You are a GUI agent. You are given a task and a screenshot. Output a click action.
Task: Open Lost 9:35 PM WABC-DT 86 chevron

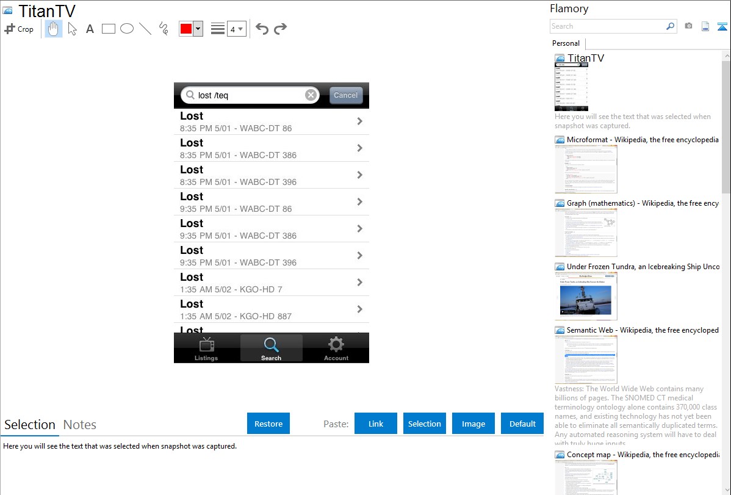[x=360, y=202]
